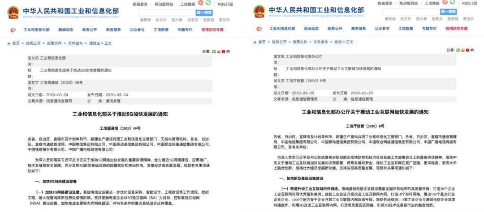Open WeChat icon in industrial internet page header
The height and width of the screenshot is (212, 484).
[x=453, y=2]
